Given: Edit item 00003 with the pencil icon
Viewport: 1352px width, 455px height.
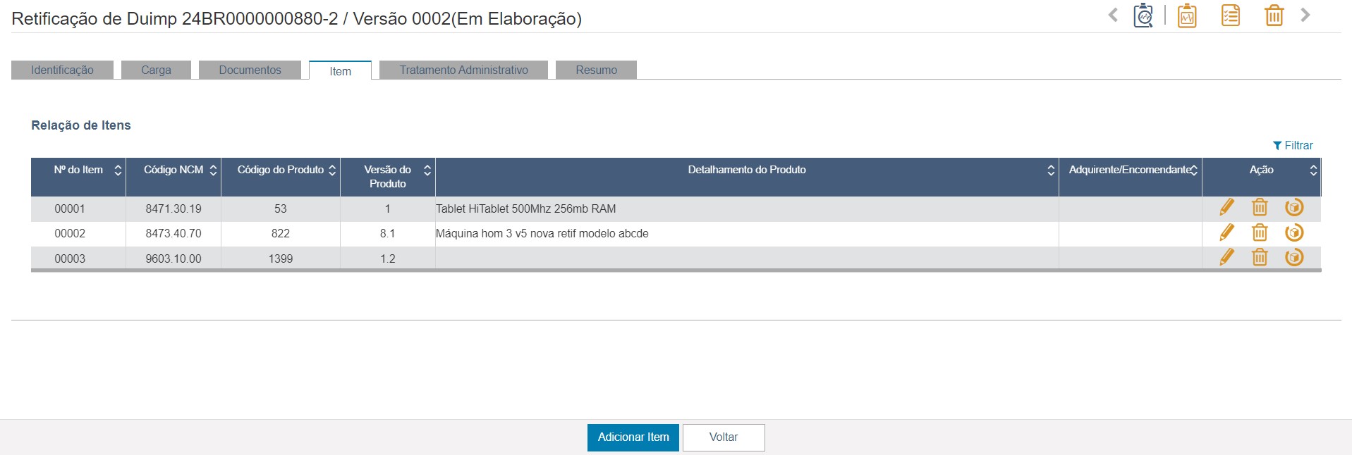Looking at the screenshot, I should pyautogui.click(x=1226, y=257).
